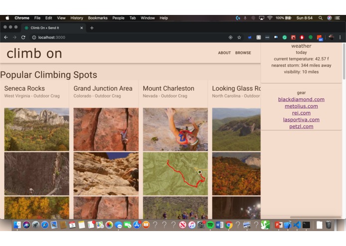Launch Spotify from the Dock
The image size is (346, 246).
210,225
